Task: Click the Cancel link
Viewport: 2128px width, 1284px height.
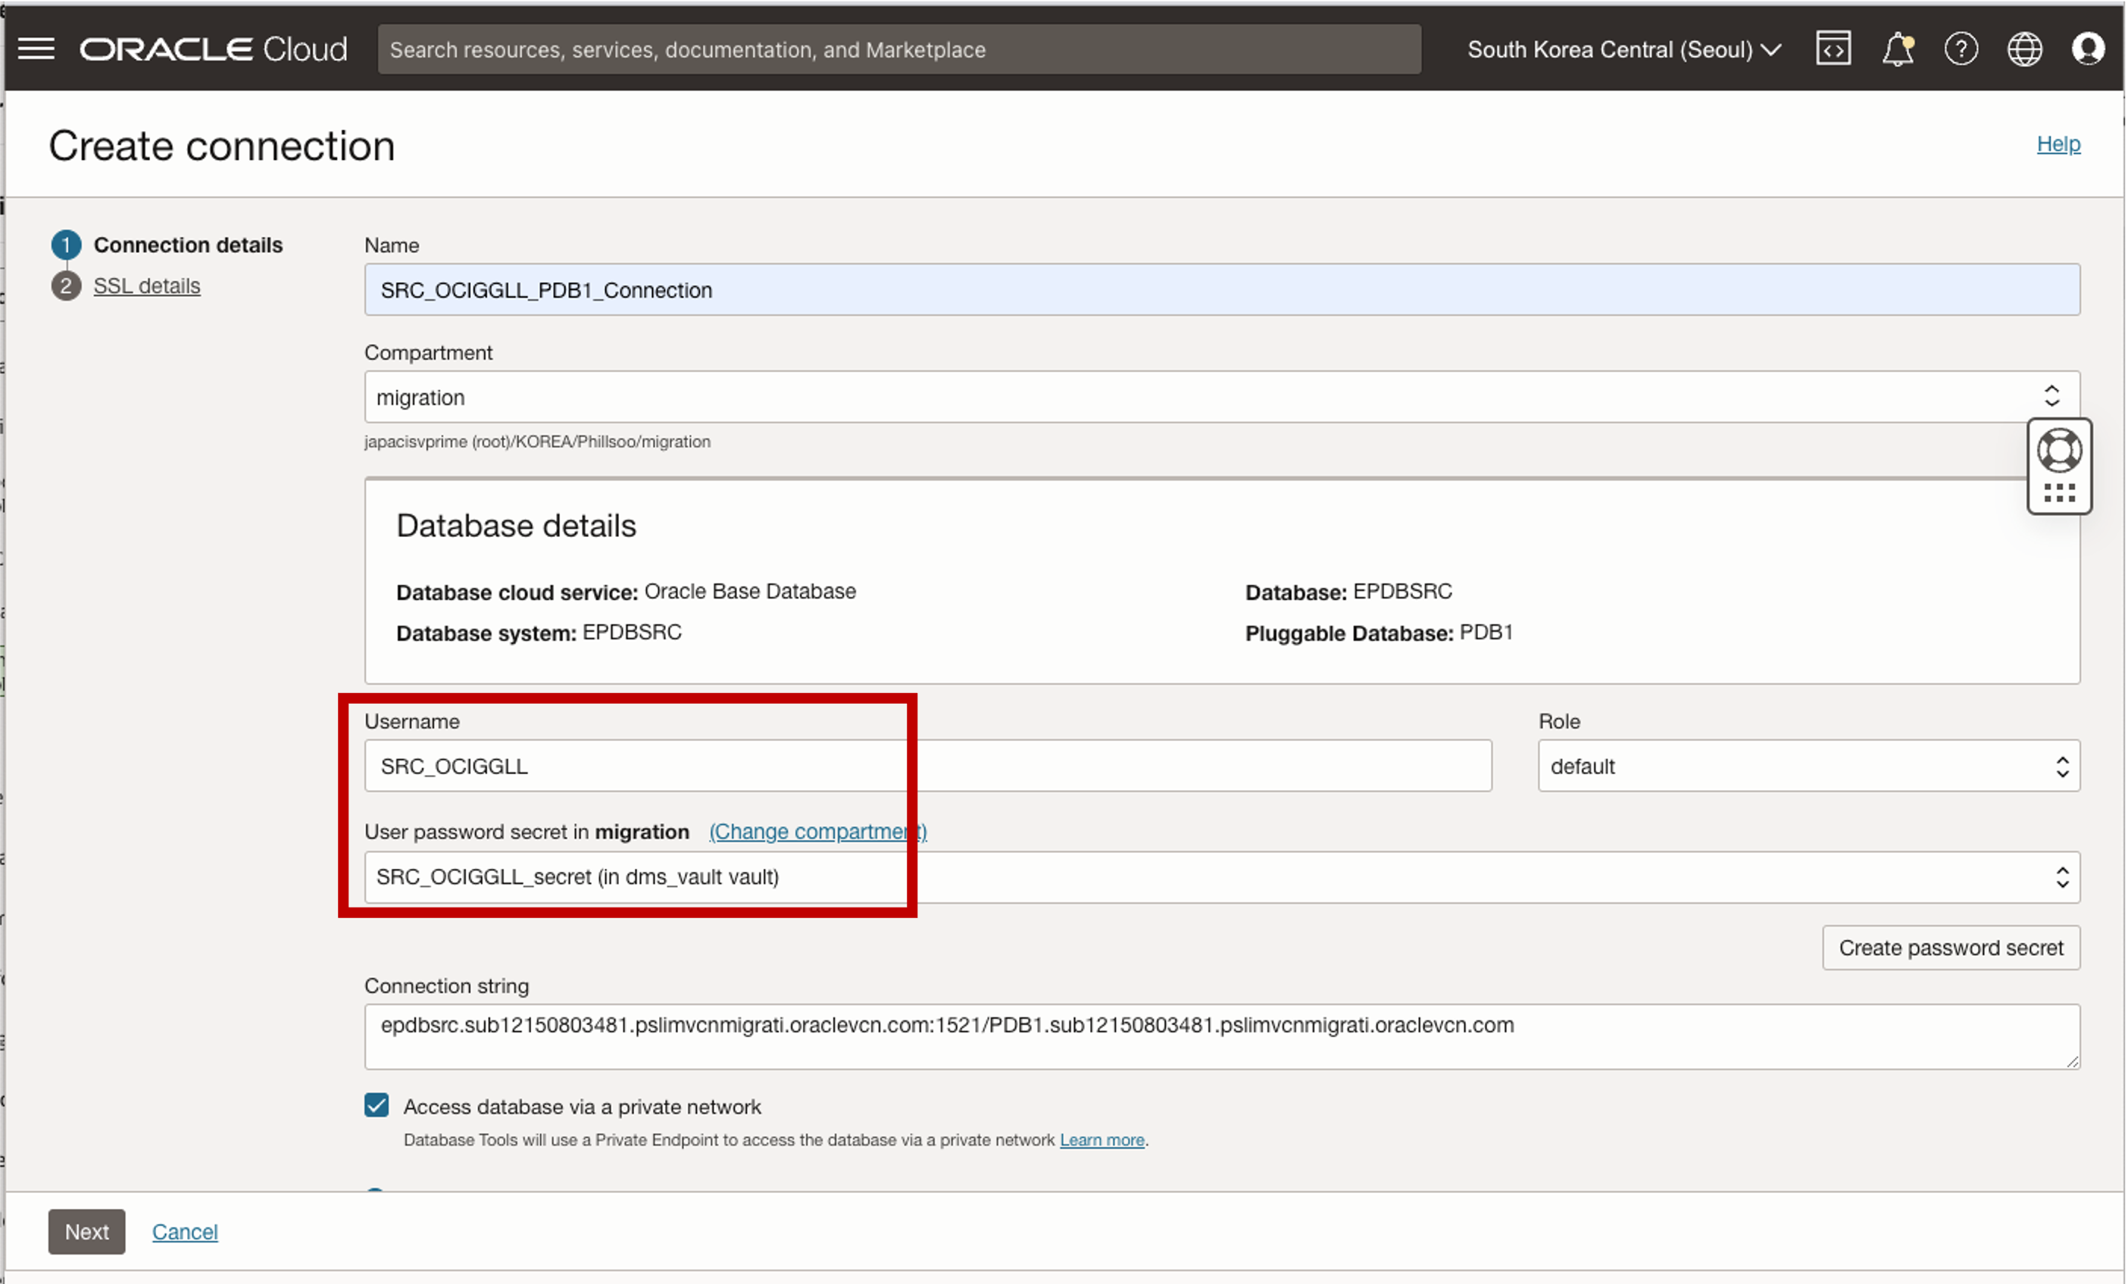Action: (185, 1232)
